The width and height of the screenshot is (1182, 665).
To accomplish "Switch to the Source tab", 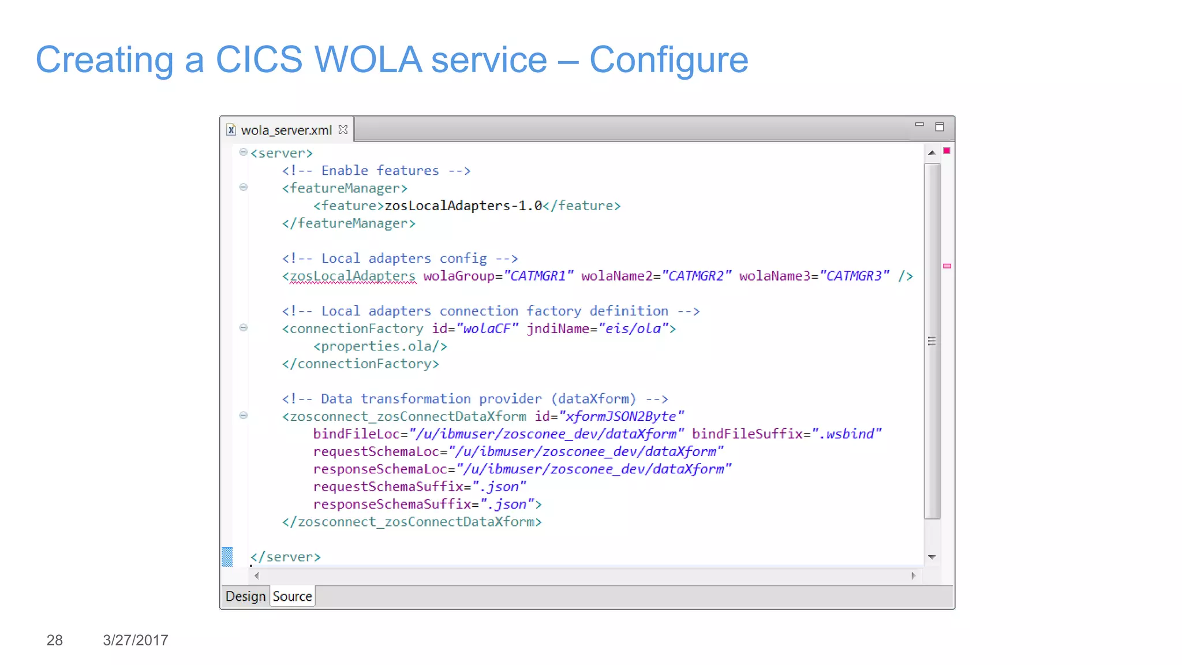I will coord(292,596).
